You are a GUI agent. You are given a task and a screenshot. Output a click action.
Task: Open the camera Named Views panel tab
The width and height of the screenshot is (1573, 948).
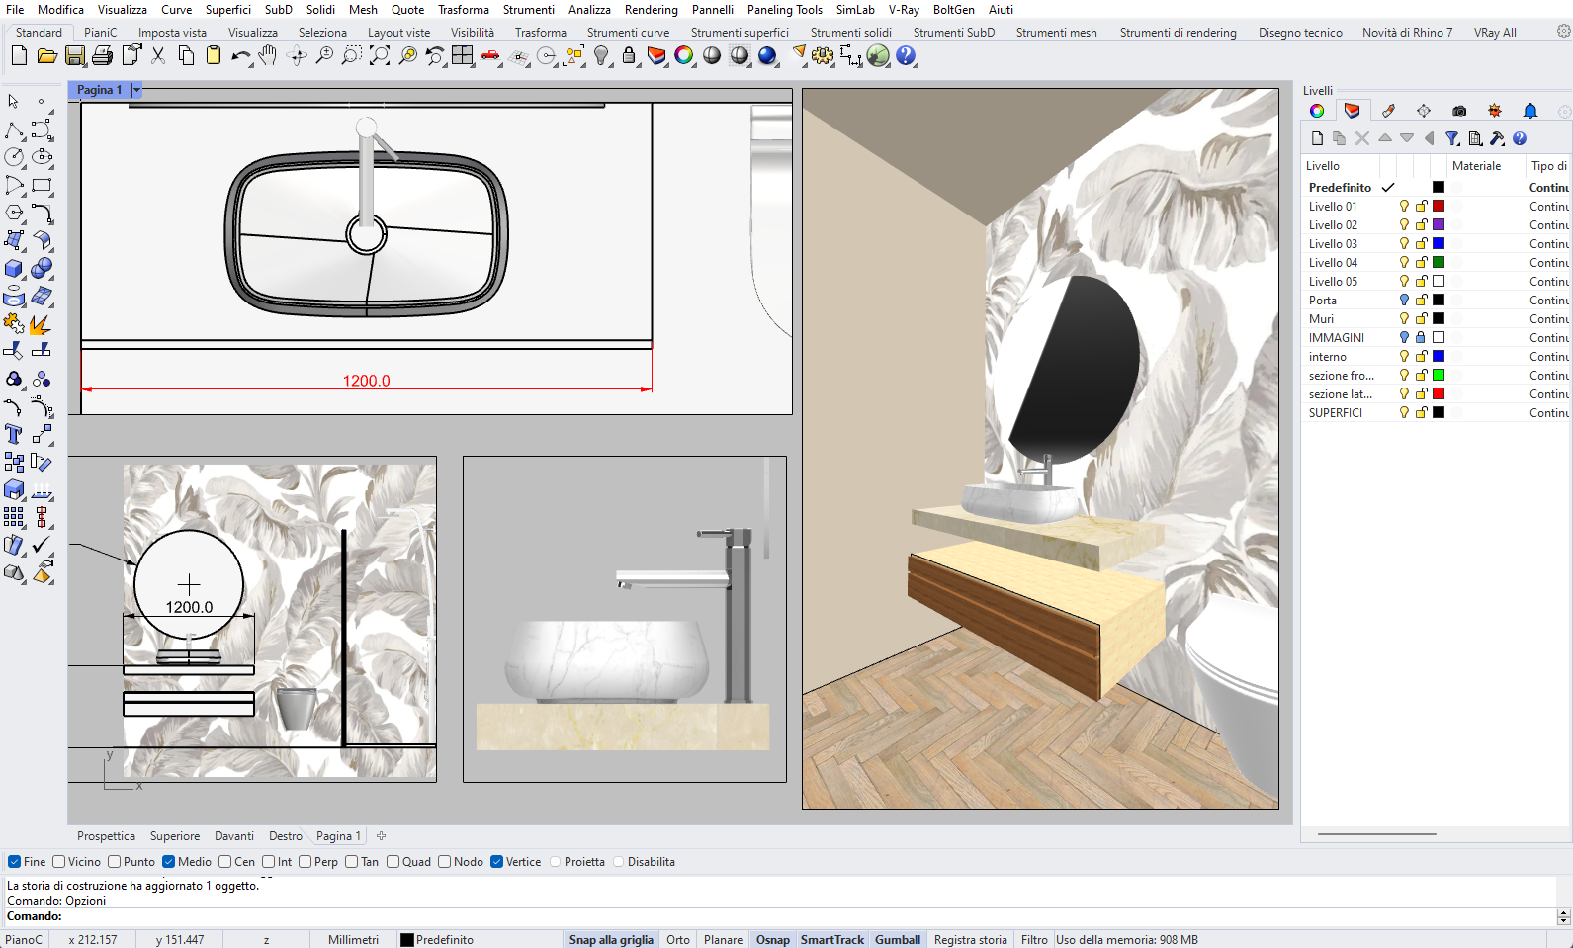[1459, 111]
